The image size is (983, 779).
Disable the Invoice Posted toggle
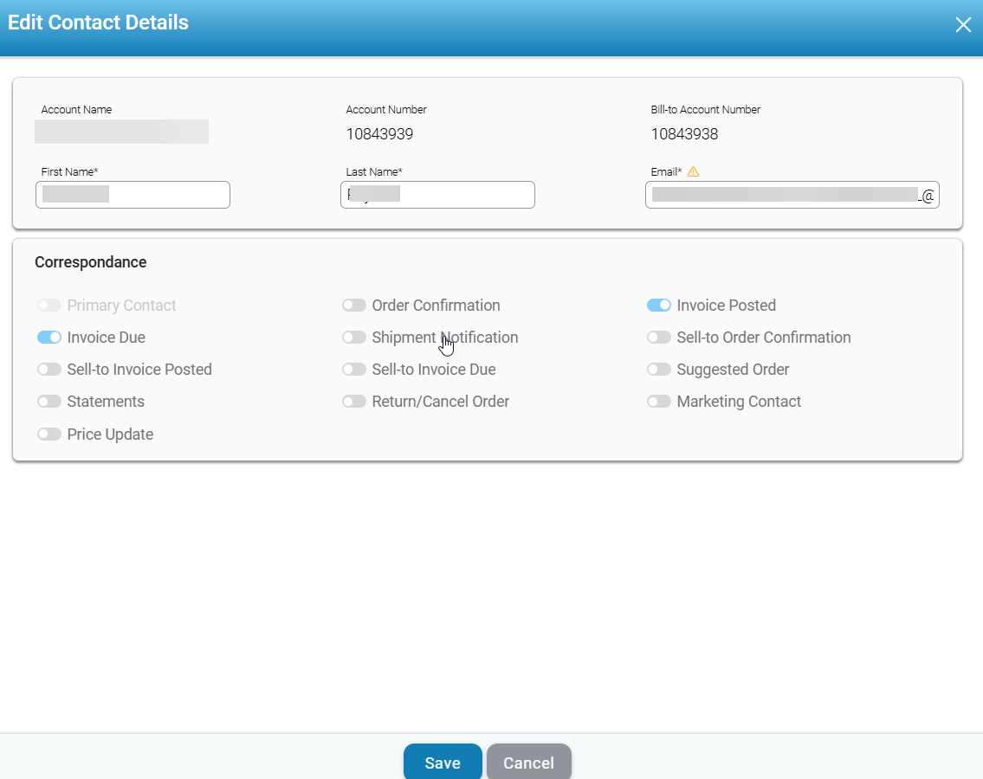pos(659,306)
